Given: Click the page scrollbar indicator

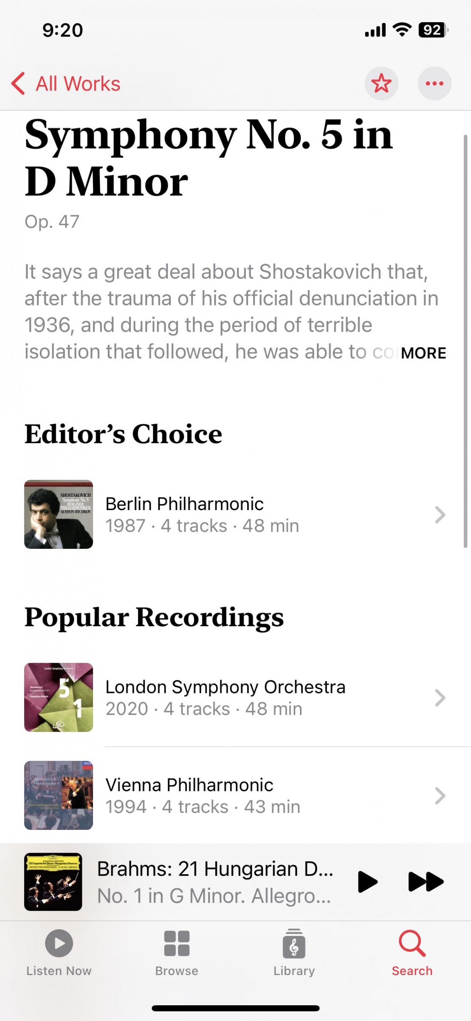Looking at the screenshot, I should pos(465,340).
